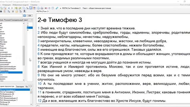This screenshot has width=190, height=107.
Task: Click verse number 1 link
Action: click(x=39, y=28)
